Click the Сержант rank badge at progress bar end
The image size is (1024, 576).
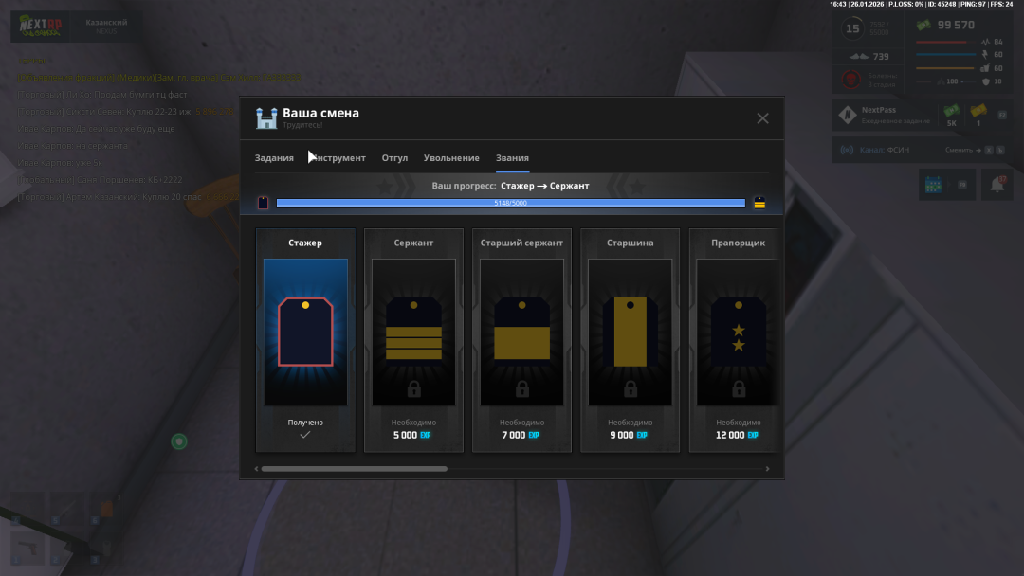759,203
